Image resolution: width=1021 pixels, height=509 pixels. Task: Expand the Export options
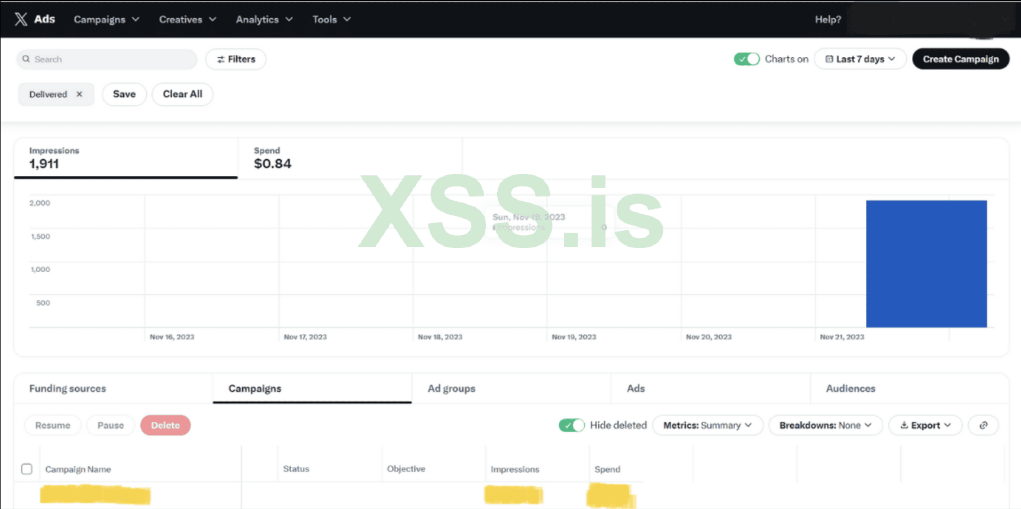coord(925,426)
